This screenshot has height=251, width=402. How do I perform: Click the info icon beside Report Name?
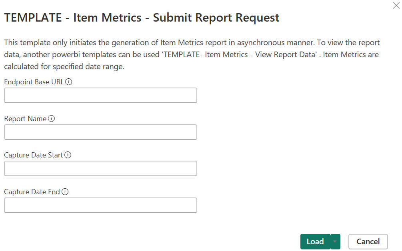[x=51, y=119]
